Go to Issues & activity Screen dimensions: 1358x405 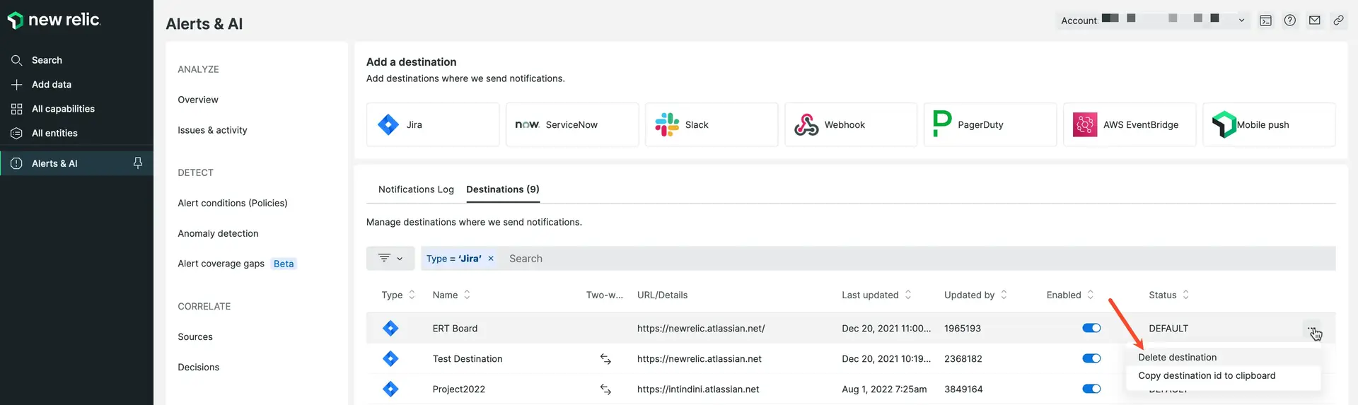point(212,130)
